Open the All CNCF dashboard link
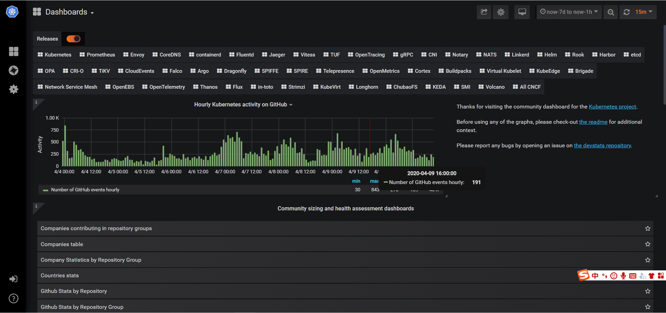Image resolution: width=666 pixels, height=313 pixels. click(x=527, y=87)
